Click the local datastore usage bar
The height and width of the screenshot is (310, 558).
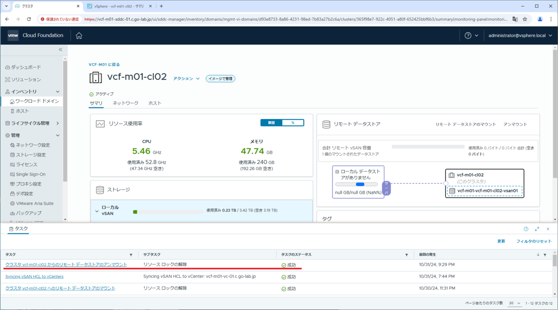click(358, 184)
